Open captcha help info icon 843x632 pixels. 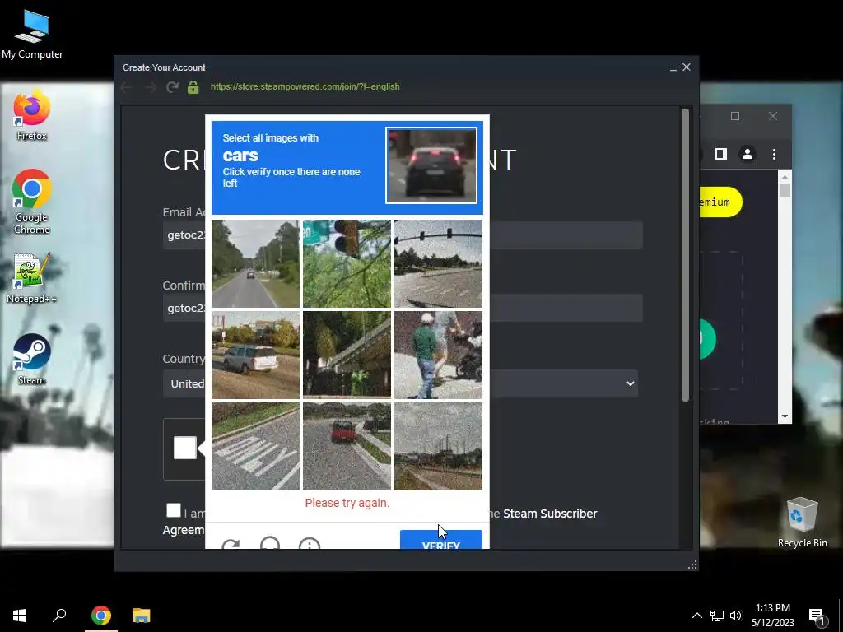tap(310, 544)
